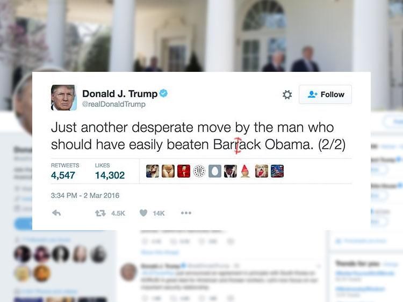
Task: Open the gear settings icon beside Follow
Action: pyautogui.click(x=287, y=94)
